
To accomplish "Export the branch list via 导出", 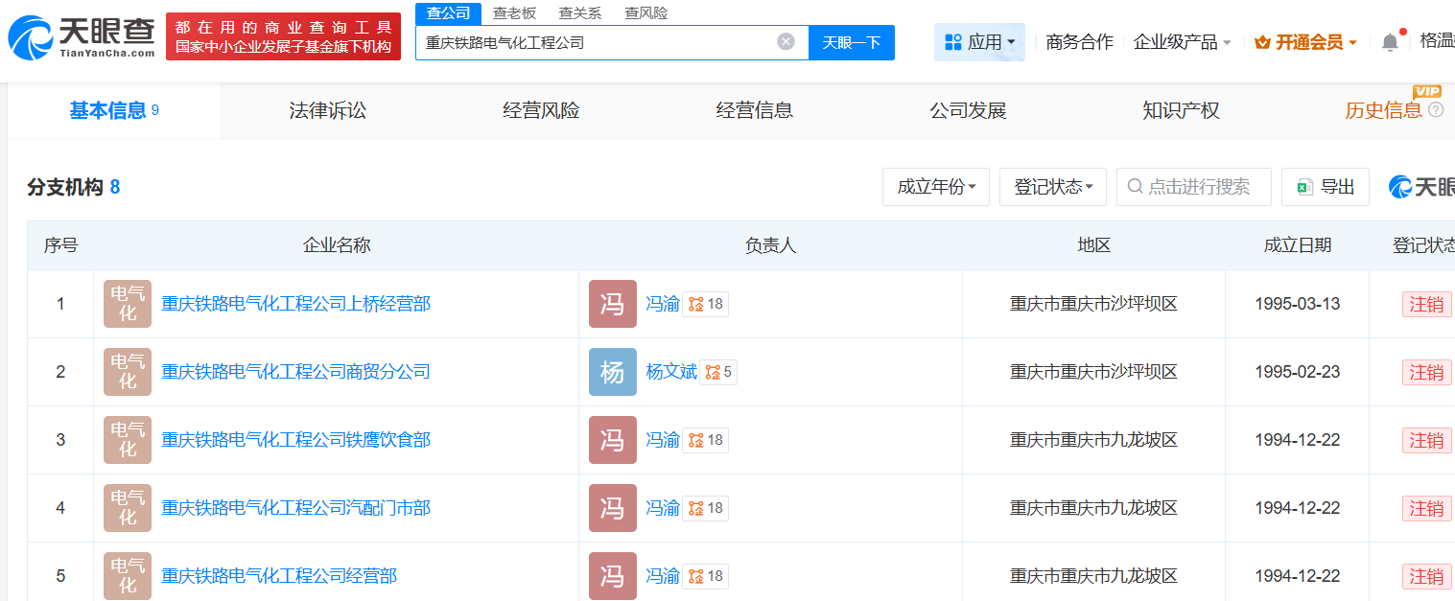I will point(1326,187).
